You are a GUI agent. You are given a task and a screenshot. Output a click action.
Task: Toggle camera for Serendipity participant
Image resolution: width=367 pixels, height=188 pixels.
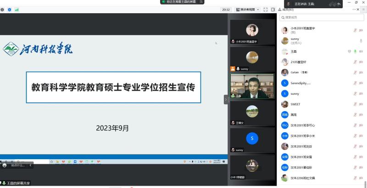pos(361,83)
